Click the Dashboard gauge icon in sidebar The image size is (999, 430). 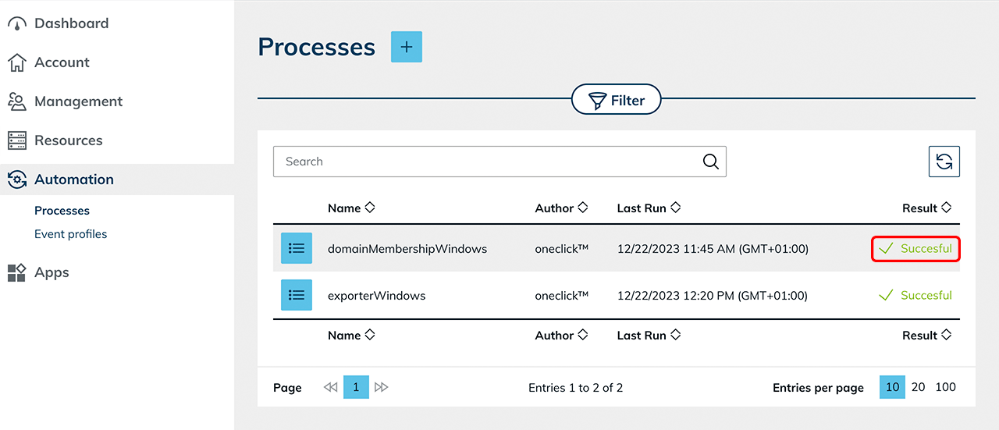pyautogui.click(x=16, y=23)
